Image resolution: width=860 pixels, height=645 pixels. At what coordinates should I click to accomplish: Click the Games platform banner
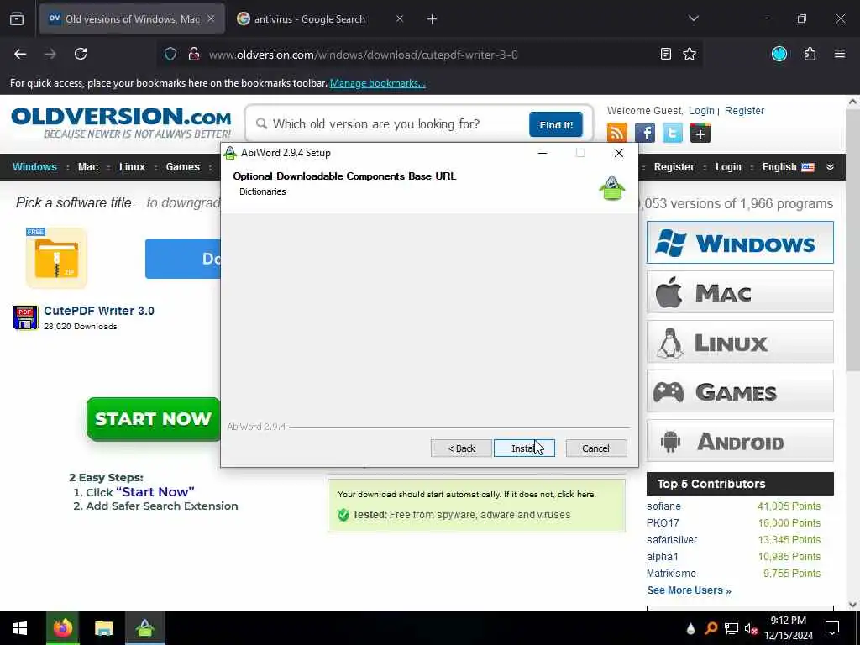pyautogui.click(x=740, y=391)
